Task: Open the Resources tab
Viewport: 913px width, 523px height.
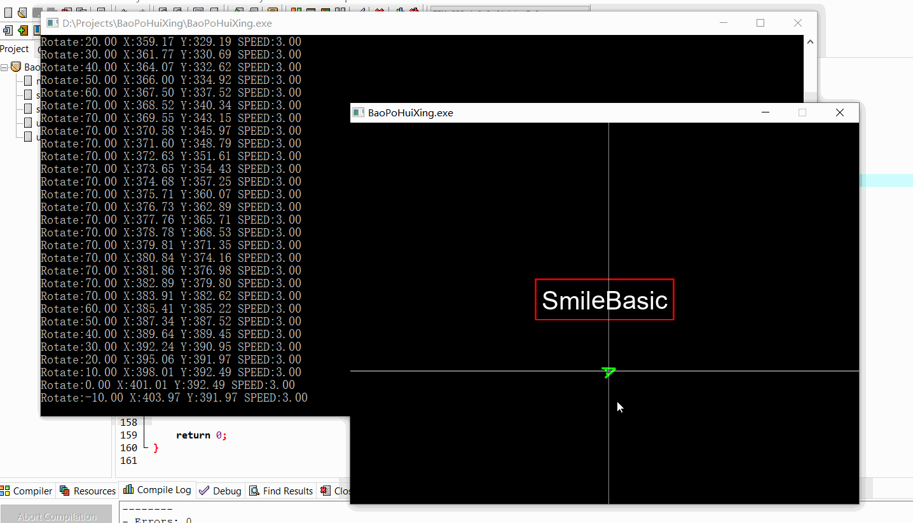Action: (88, 491)
